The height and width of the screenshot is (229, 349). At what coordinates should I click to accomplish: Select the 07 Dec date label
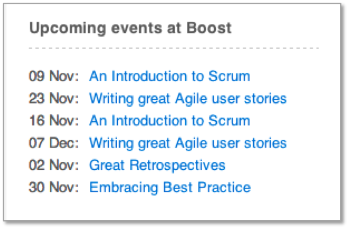click(54, 143)
